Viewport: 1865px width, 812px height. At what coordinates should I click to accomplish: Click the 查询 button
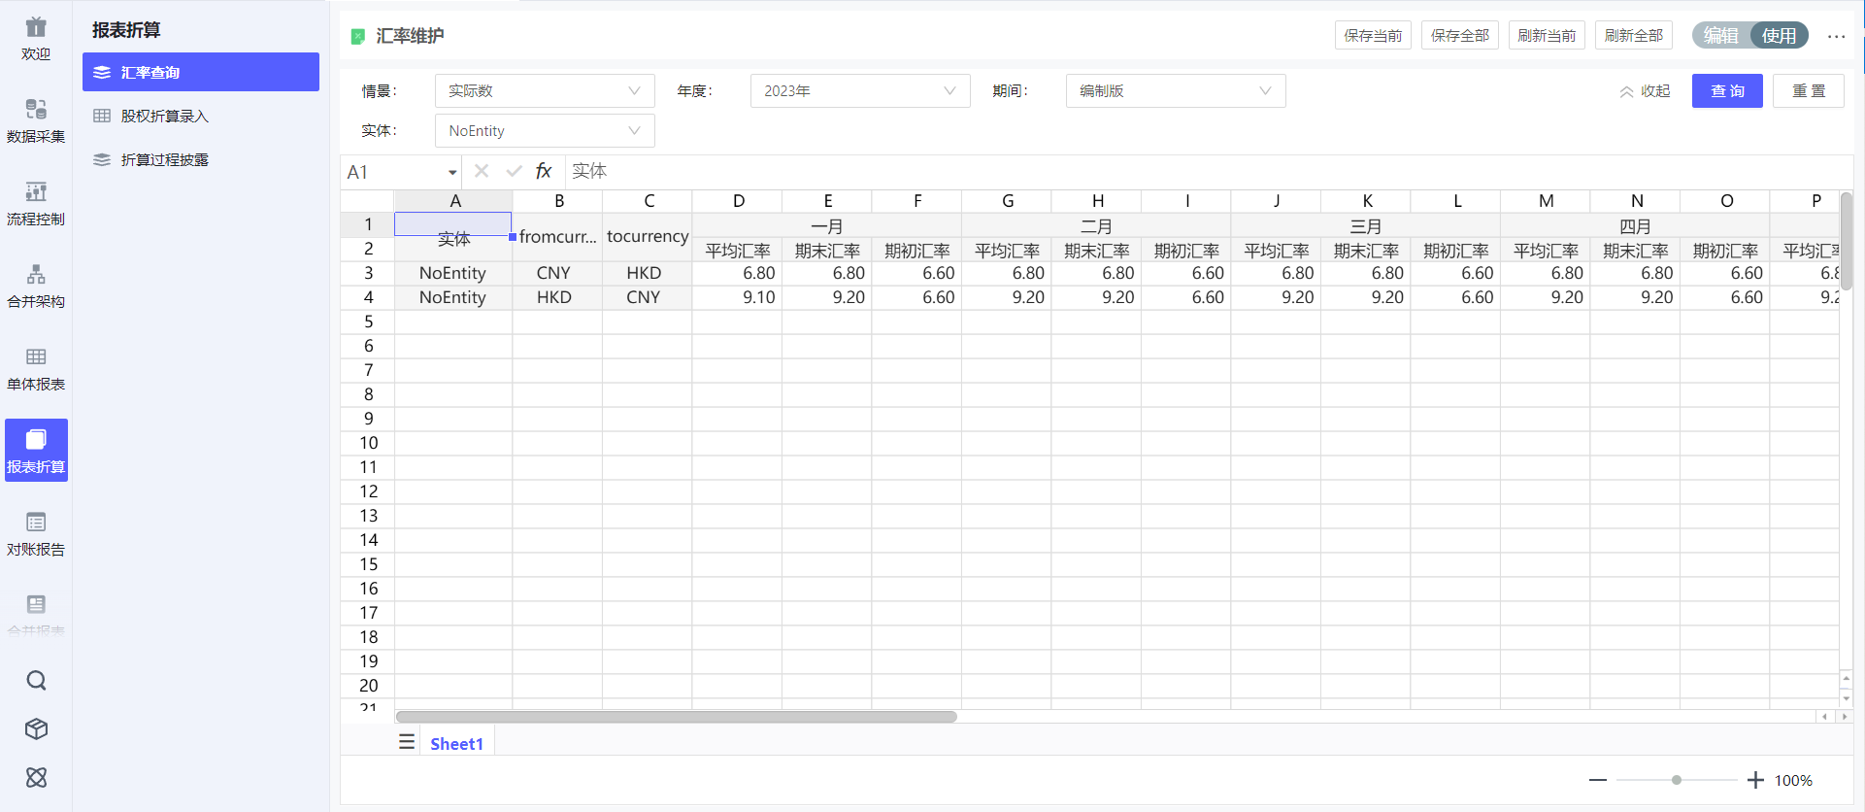click(1726, 91)
